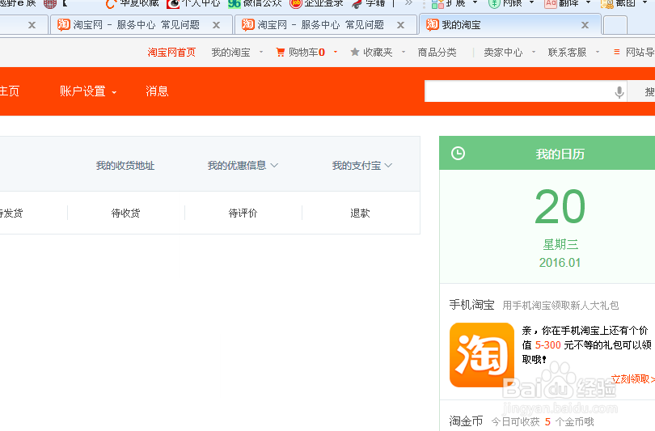Image resolution: width=655 pixels, height=431 pixels.
Task: Click the 截图 screenshot toolbar icon
Action: tap(606, 4)
